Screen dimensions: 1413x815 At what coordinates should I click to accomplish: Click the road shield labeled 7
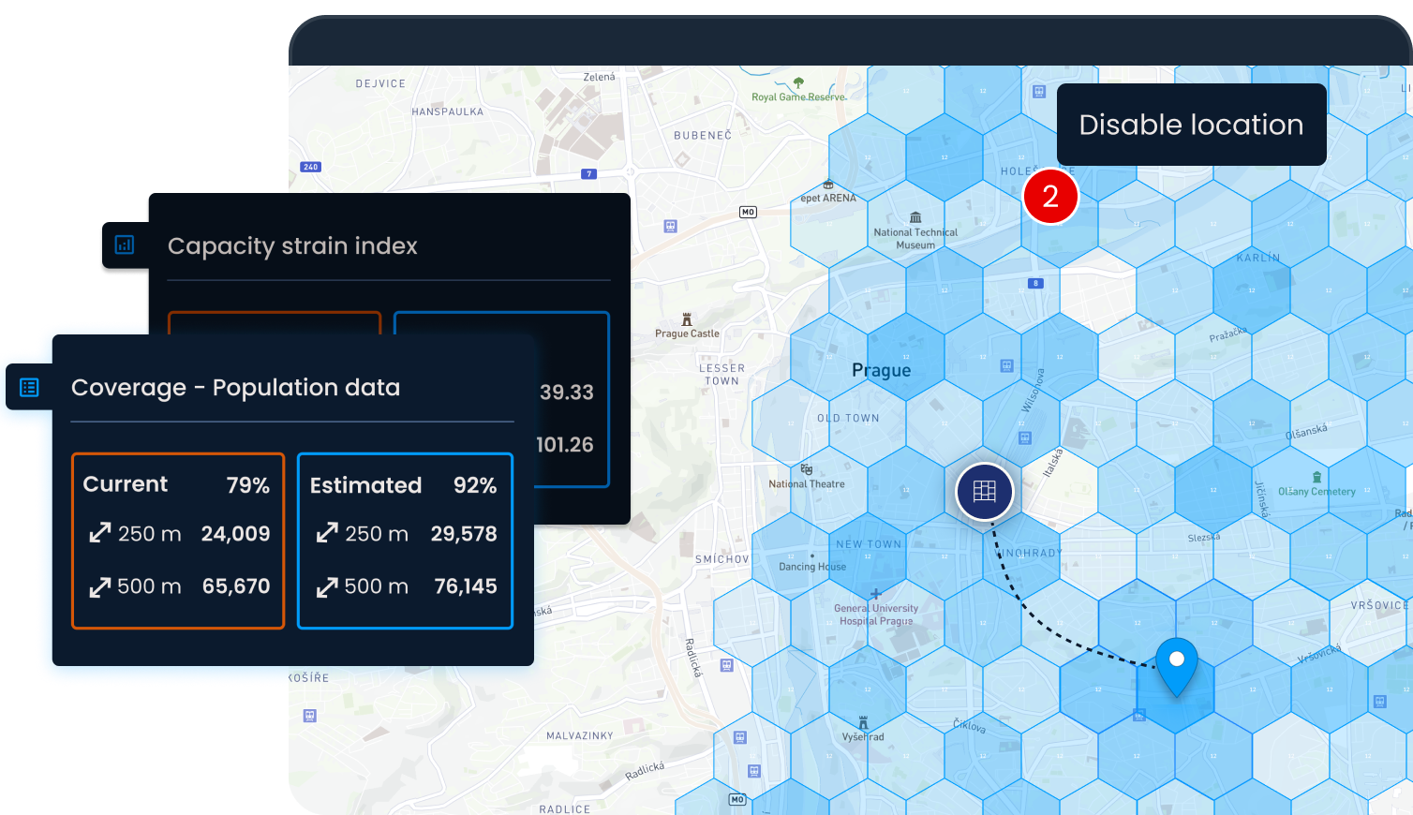pyautogui.click(x=588, y=173)
